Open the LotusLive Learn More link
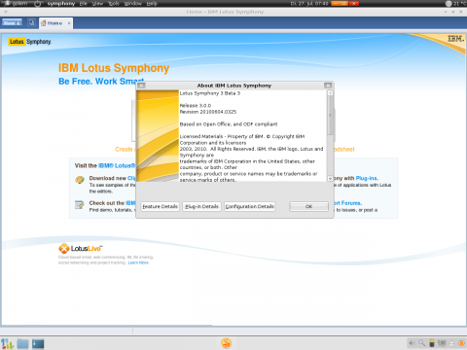Screen dimensions: 467x350 coord(138,262)
